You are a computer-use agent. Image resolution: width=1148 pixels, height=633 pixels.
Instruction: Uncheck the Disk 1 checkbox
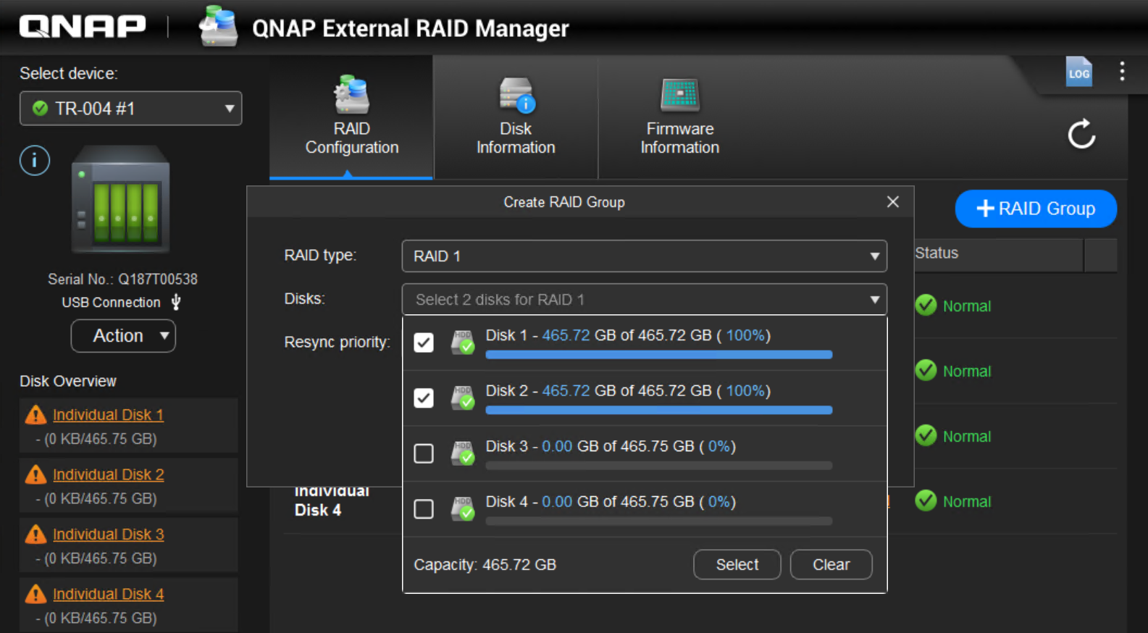tap(424, 343)
